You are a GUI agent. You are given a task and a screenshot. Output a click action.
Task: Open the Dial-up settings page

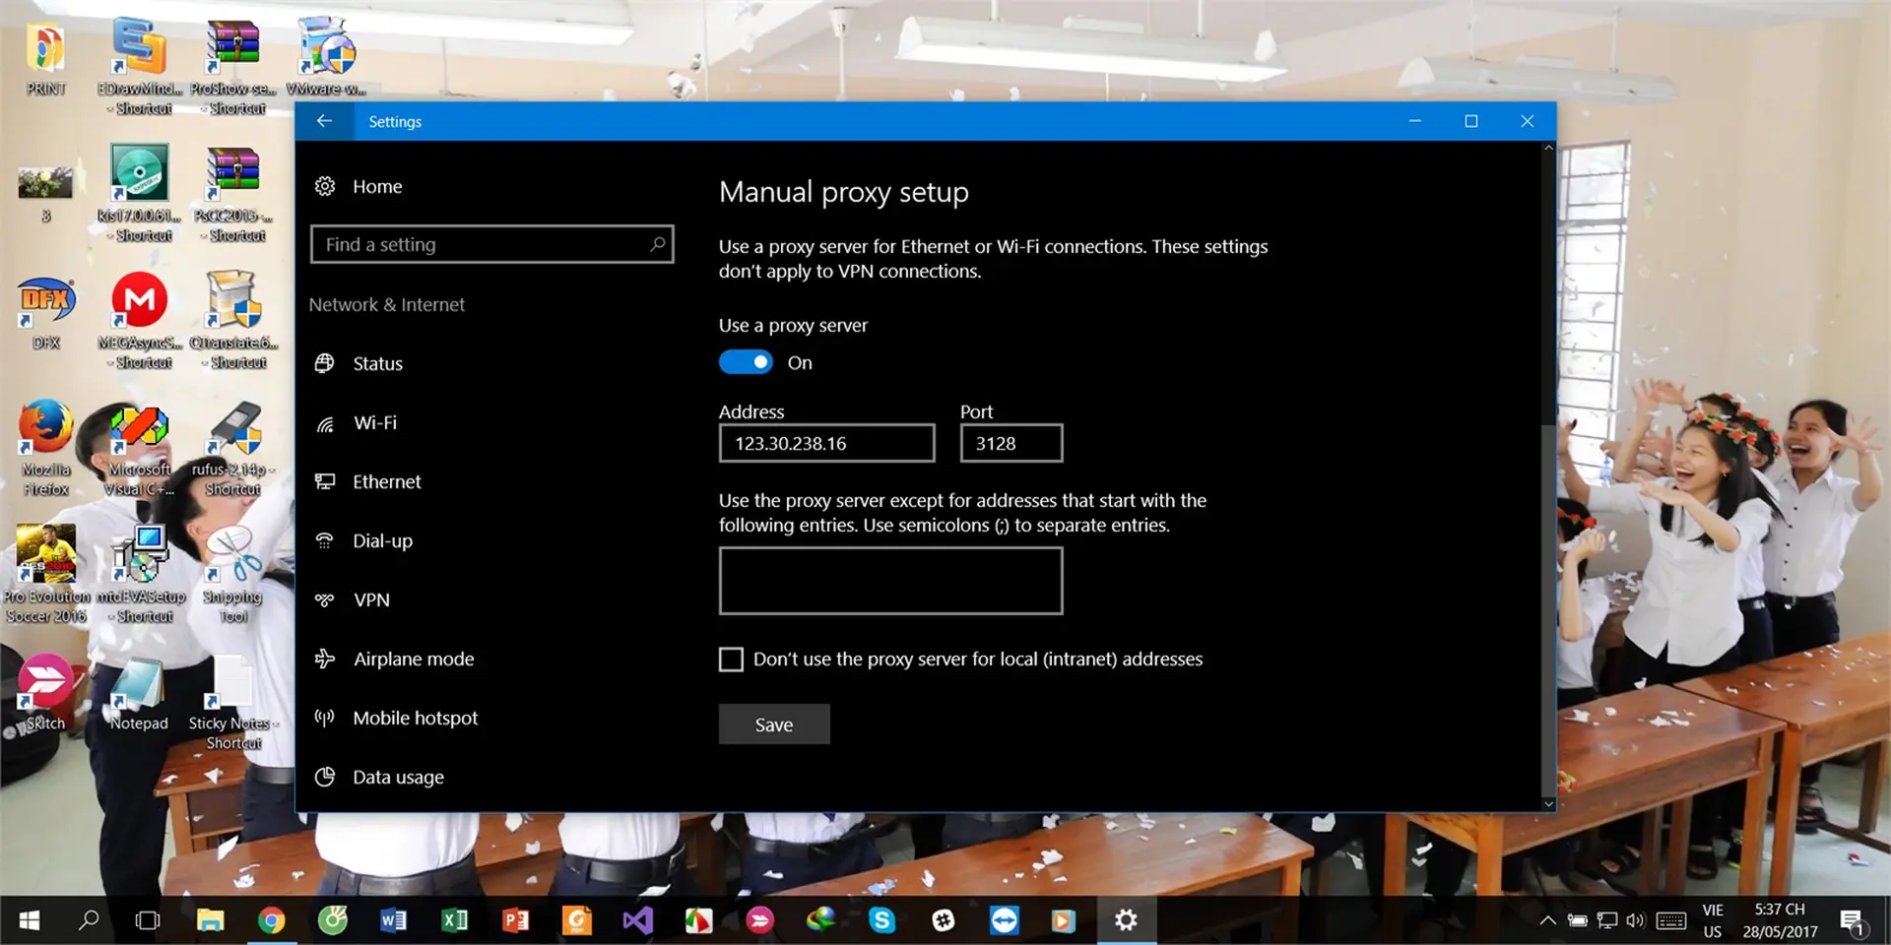point(382,540)
